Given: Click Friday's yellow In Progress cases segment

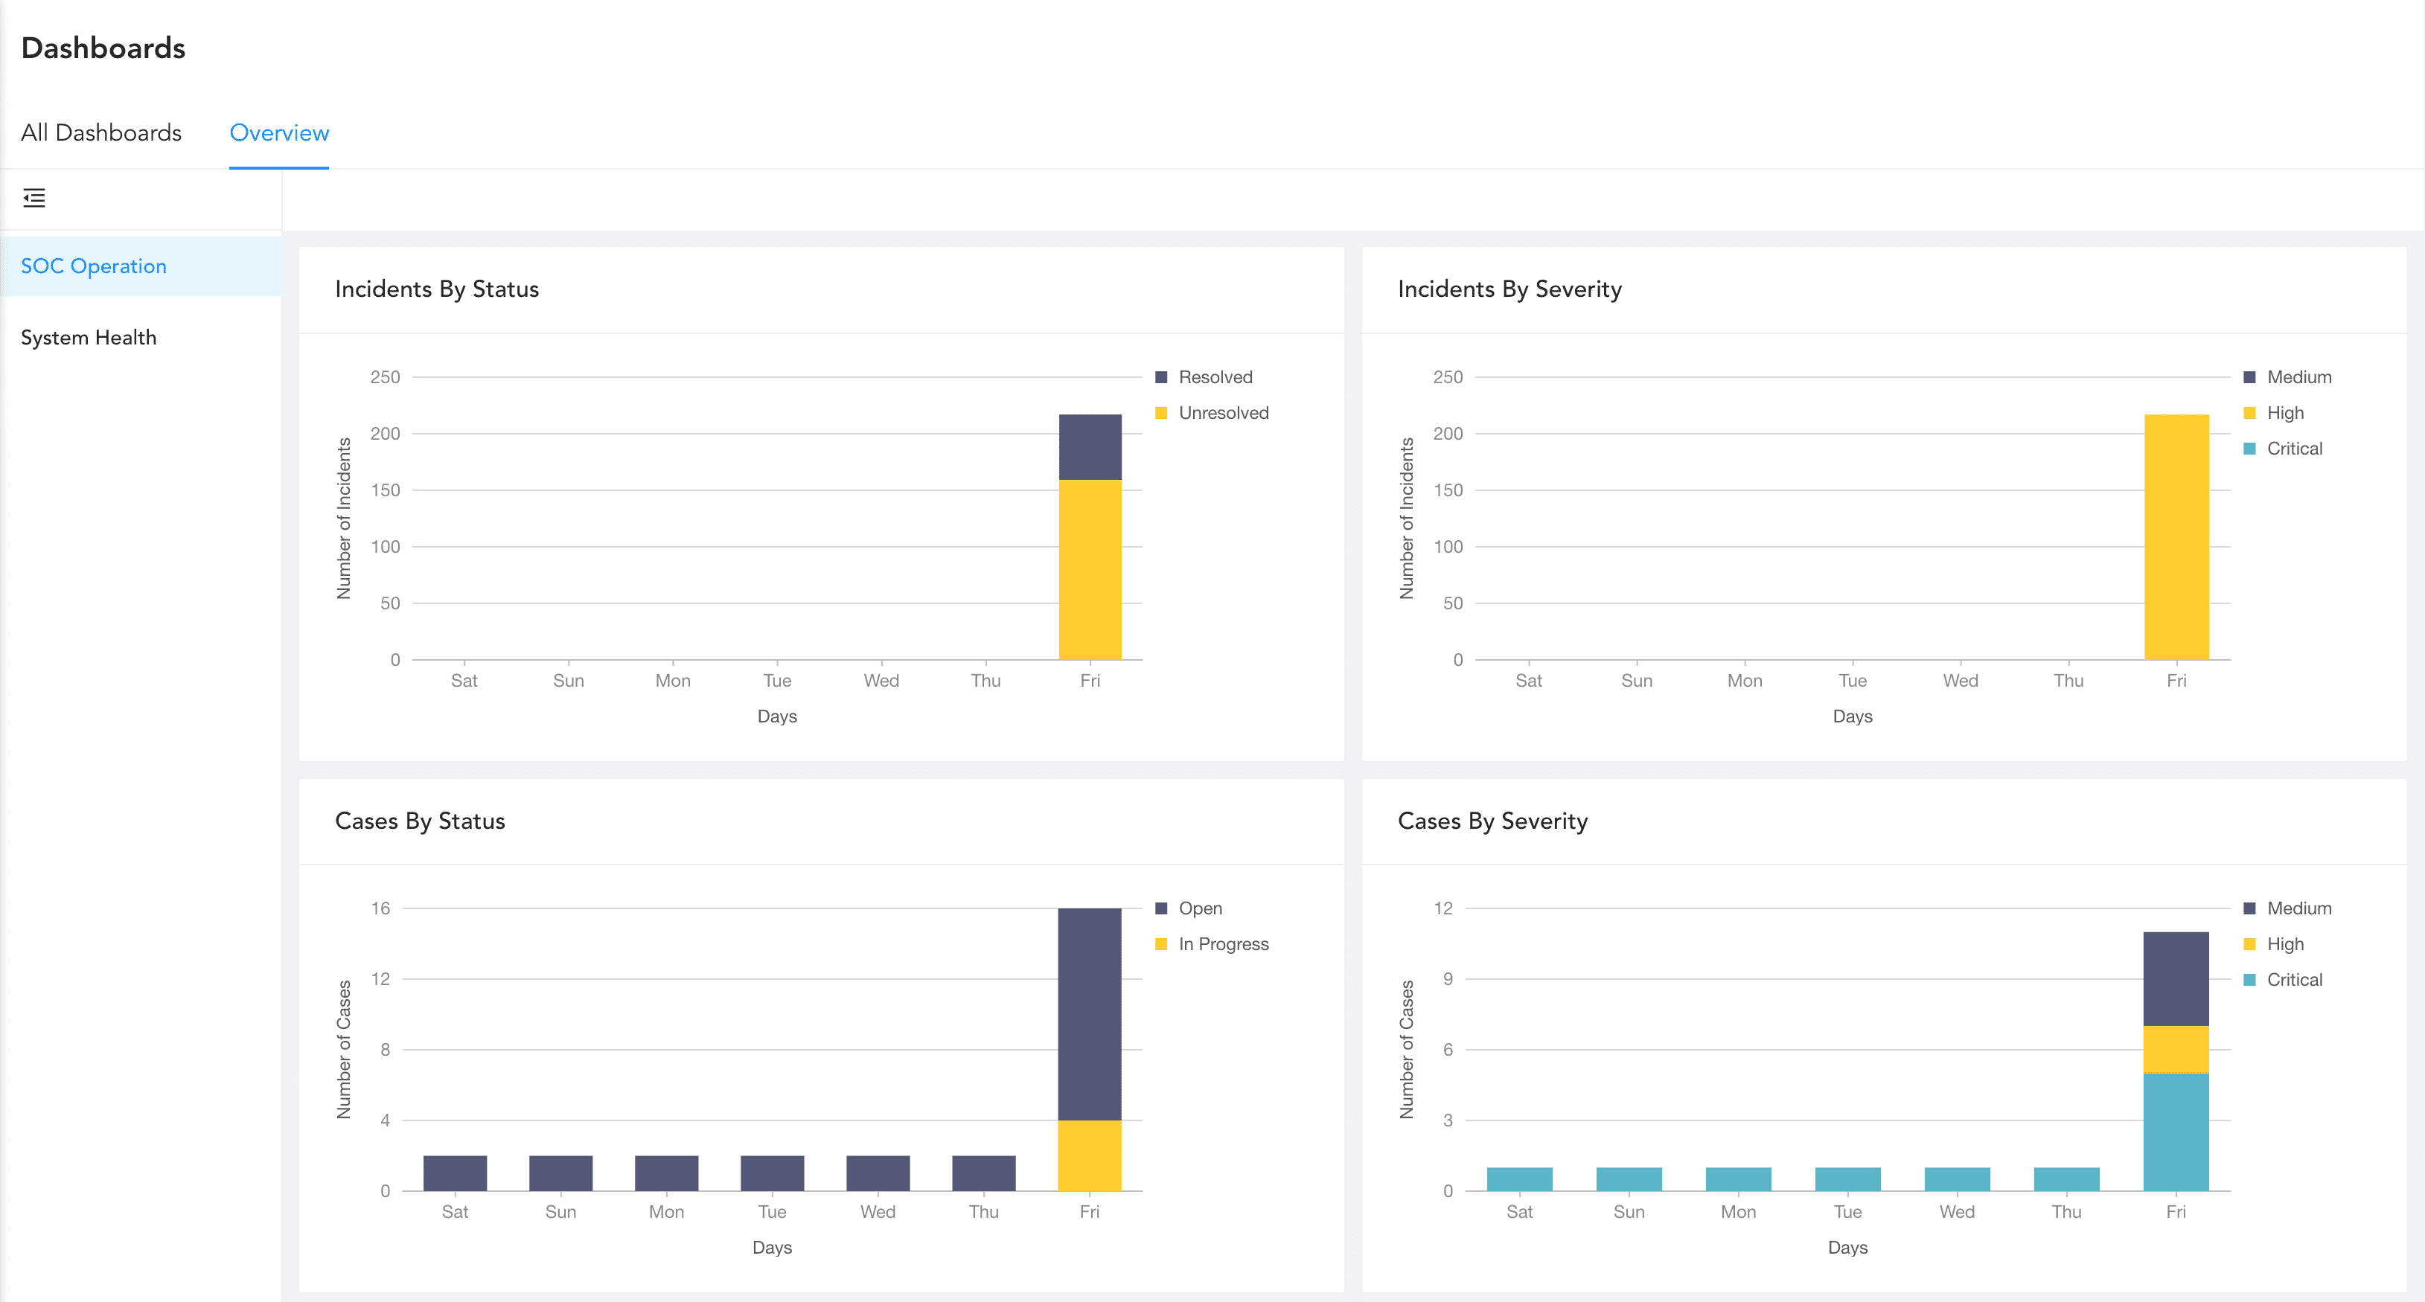Looking at the screenshot, I should pyautogui.click(x=1089, y=1155).
